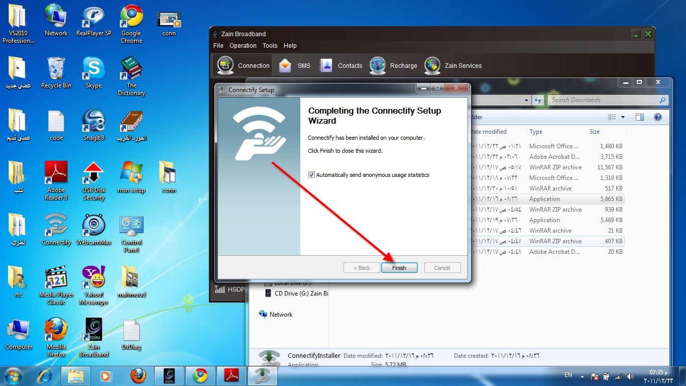This screenshot has height=386, width=686.
Task: Open view options dropdown in Explorer
Action: coord(623,117)
